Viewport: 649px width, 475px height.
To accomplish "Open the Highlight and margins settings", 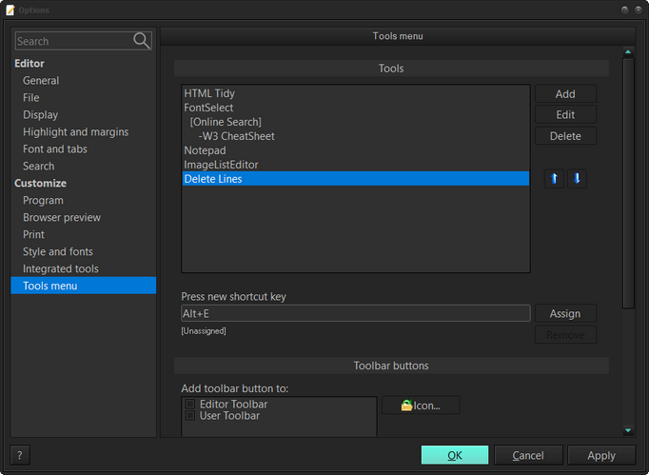I will coord(75,132).
